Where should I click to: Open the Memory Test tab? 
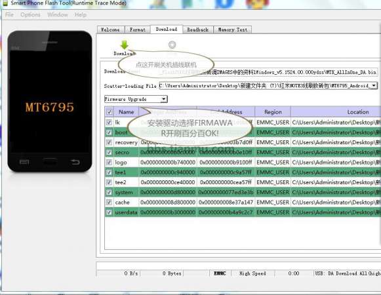(233, 29)
